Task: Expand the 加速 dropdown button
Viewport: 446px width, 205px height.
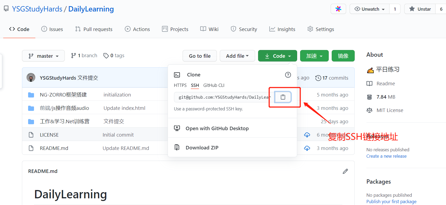Action: [x=314, y=56]
